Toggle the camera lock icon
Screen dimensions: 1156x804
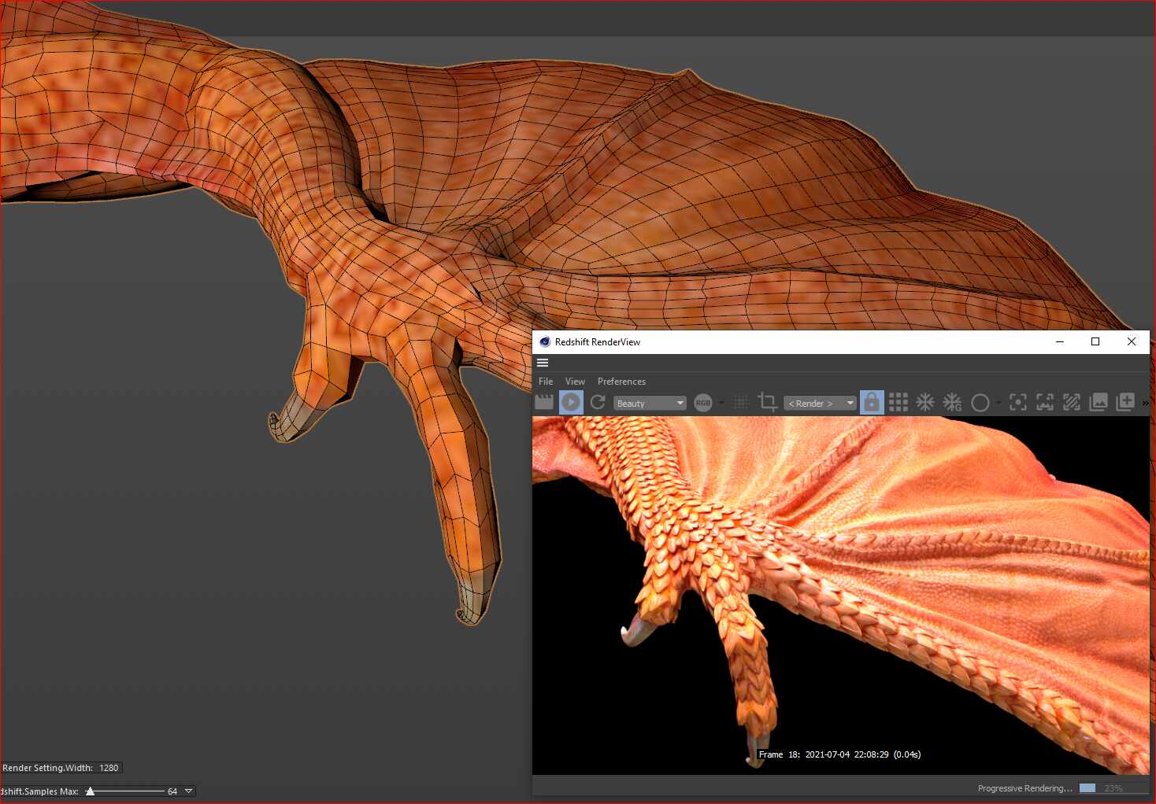pos(871,403)
